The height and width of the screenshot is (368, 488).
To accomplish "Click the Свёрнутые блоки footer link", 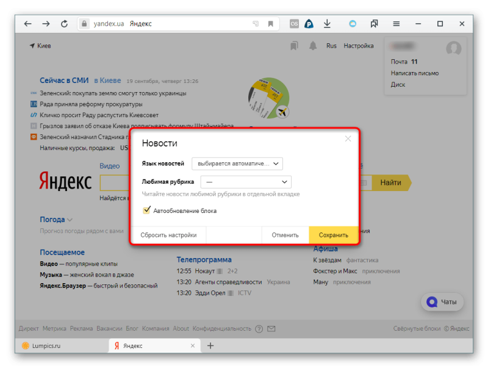I will coord(417,329).
